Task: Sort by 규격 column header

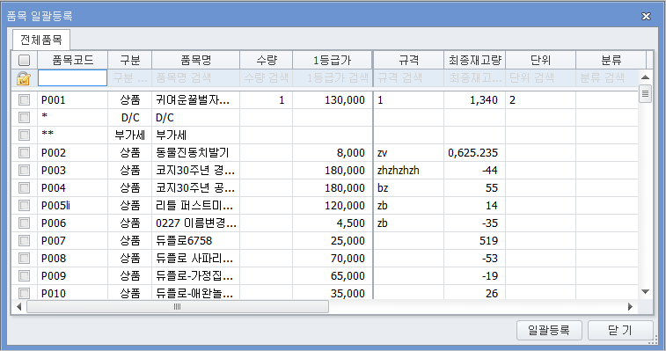Action: point(408,60)
